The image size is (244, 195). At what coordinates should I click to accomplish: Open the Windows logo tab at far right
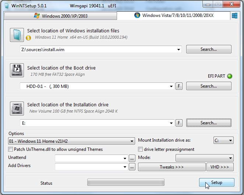234,16
